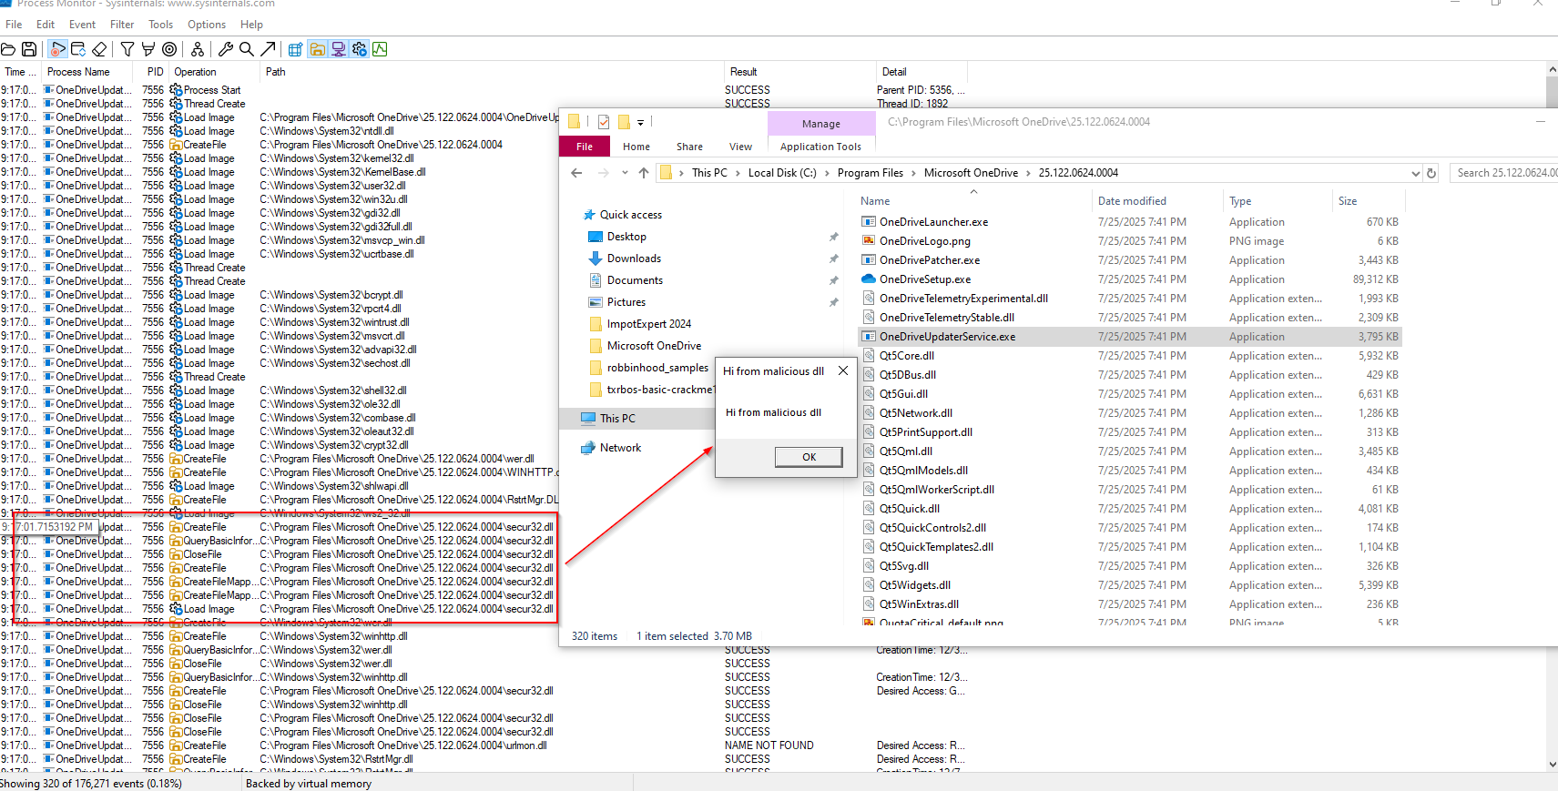Expand the chevron after Program Files breadcrumb

(913, 173)
